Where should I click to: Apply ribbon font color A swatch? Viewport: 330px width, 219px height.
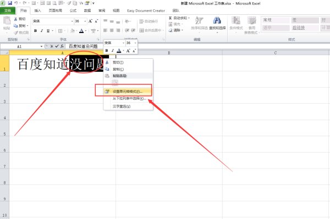[x=81, y=31]
